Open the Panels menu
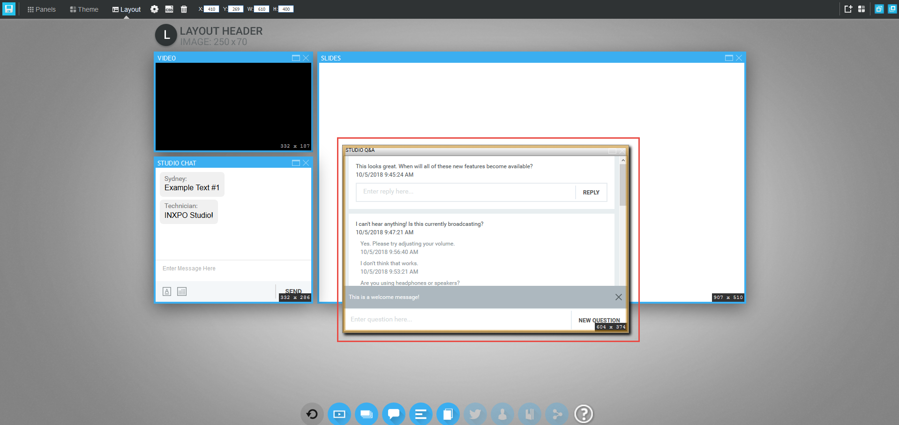Image resolution: width=899 pixels, height=425 pixels. tap(41, 9)
